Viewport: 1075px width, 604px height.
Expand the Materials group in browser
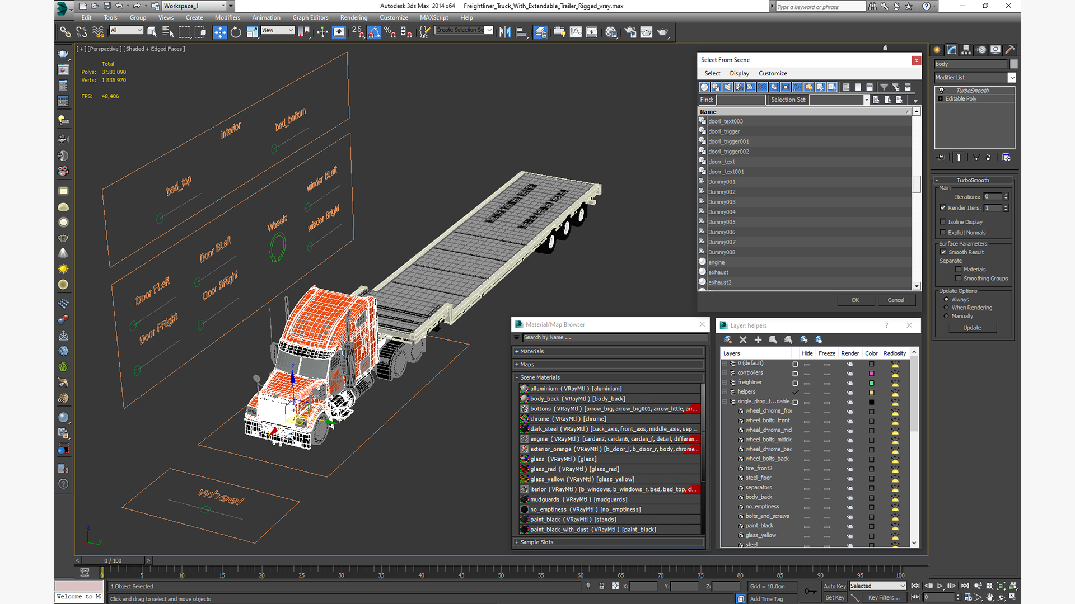coord(517,352)
